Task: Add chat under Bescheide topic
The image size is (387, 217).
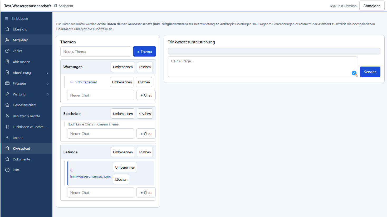Action: pyautogui.click(x=146, y=134)
